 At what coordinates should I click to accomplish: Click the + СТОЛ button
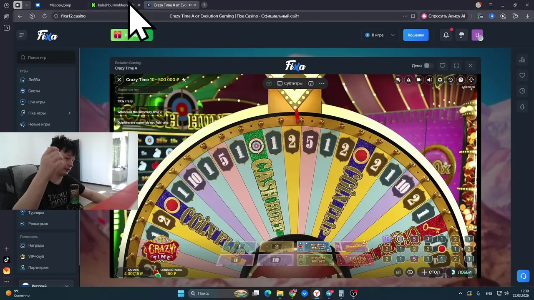point(431,272)
